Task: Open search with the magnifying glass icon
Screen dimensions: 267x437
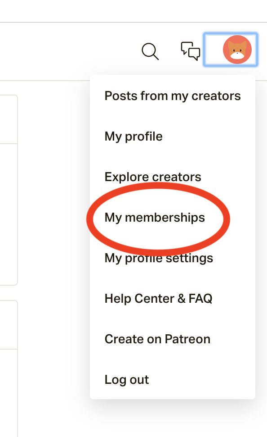Action: click(x=150, y=51)
